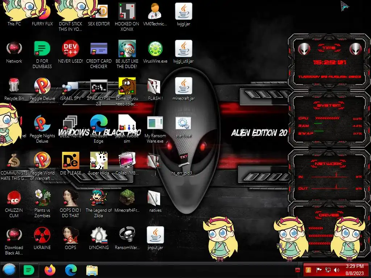Select DONT STICK THIS IN YO... icon
371x278 pixels.
(x=70, y=26)
